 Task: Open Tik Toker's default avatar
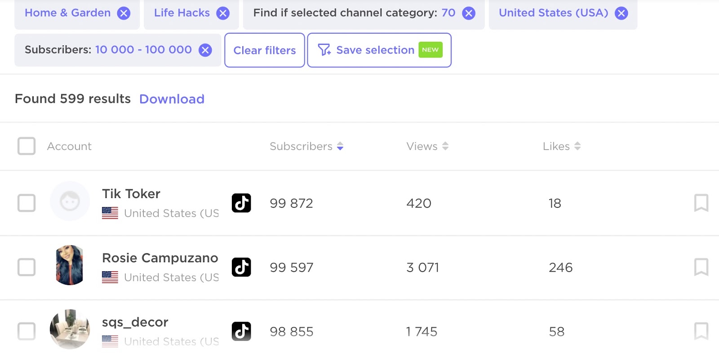(70, 201)
